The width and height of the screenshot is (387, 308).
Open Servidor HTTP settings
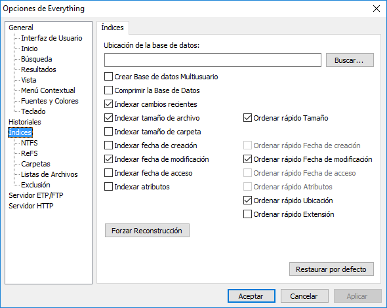tap(31, 206)
